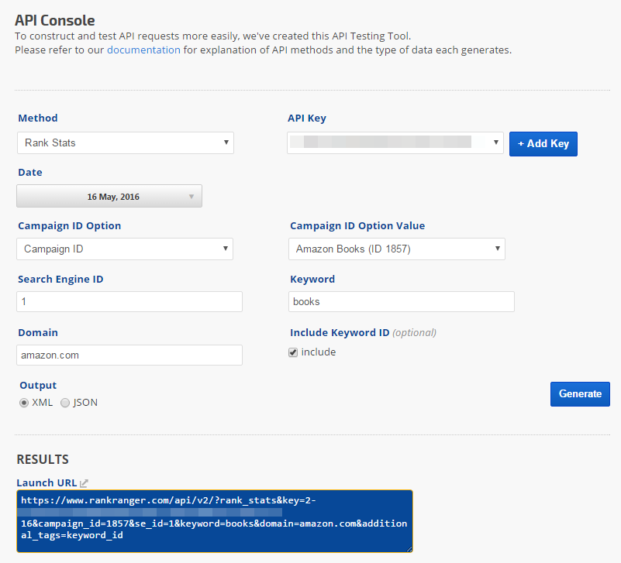Choose the JSON output radio button
Screen dimensions: 621x563
click(65, 403)
